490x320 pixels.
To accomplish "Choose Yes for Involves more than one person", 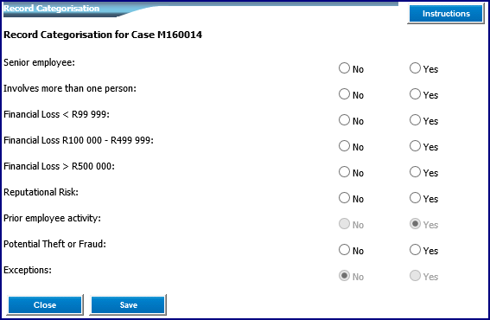I will click(415, 94).
